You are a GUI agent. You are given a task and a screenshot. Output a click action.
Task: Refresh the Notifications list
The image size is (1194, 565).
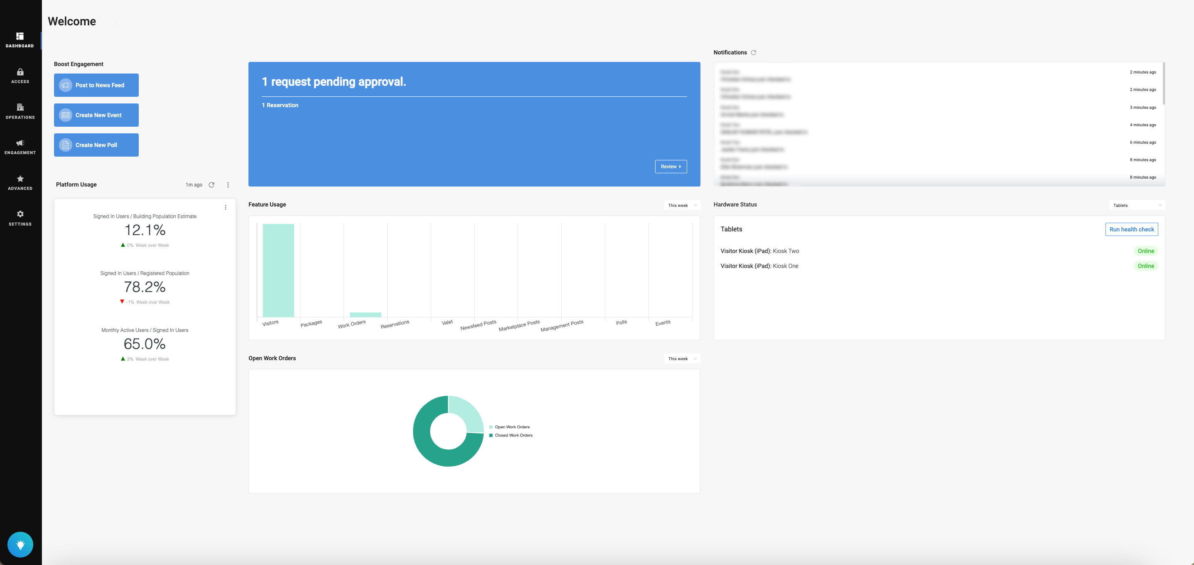click(x=753, y=52)
